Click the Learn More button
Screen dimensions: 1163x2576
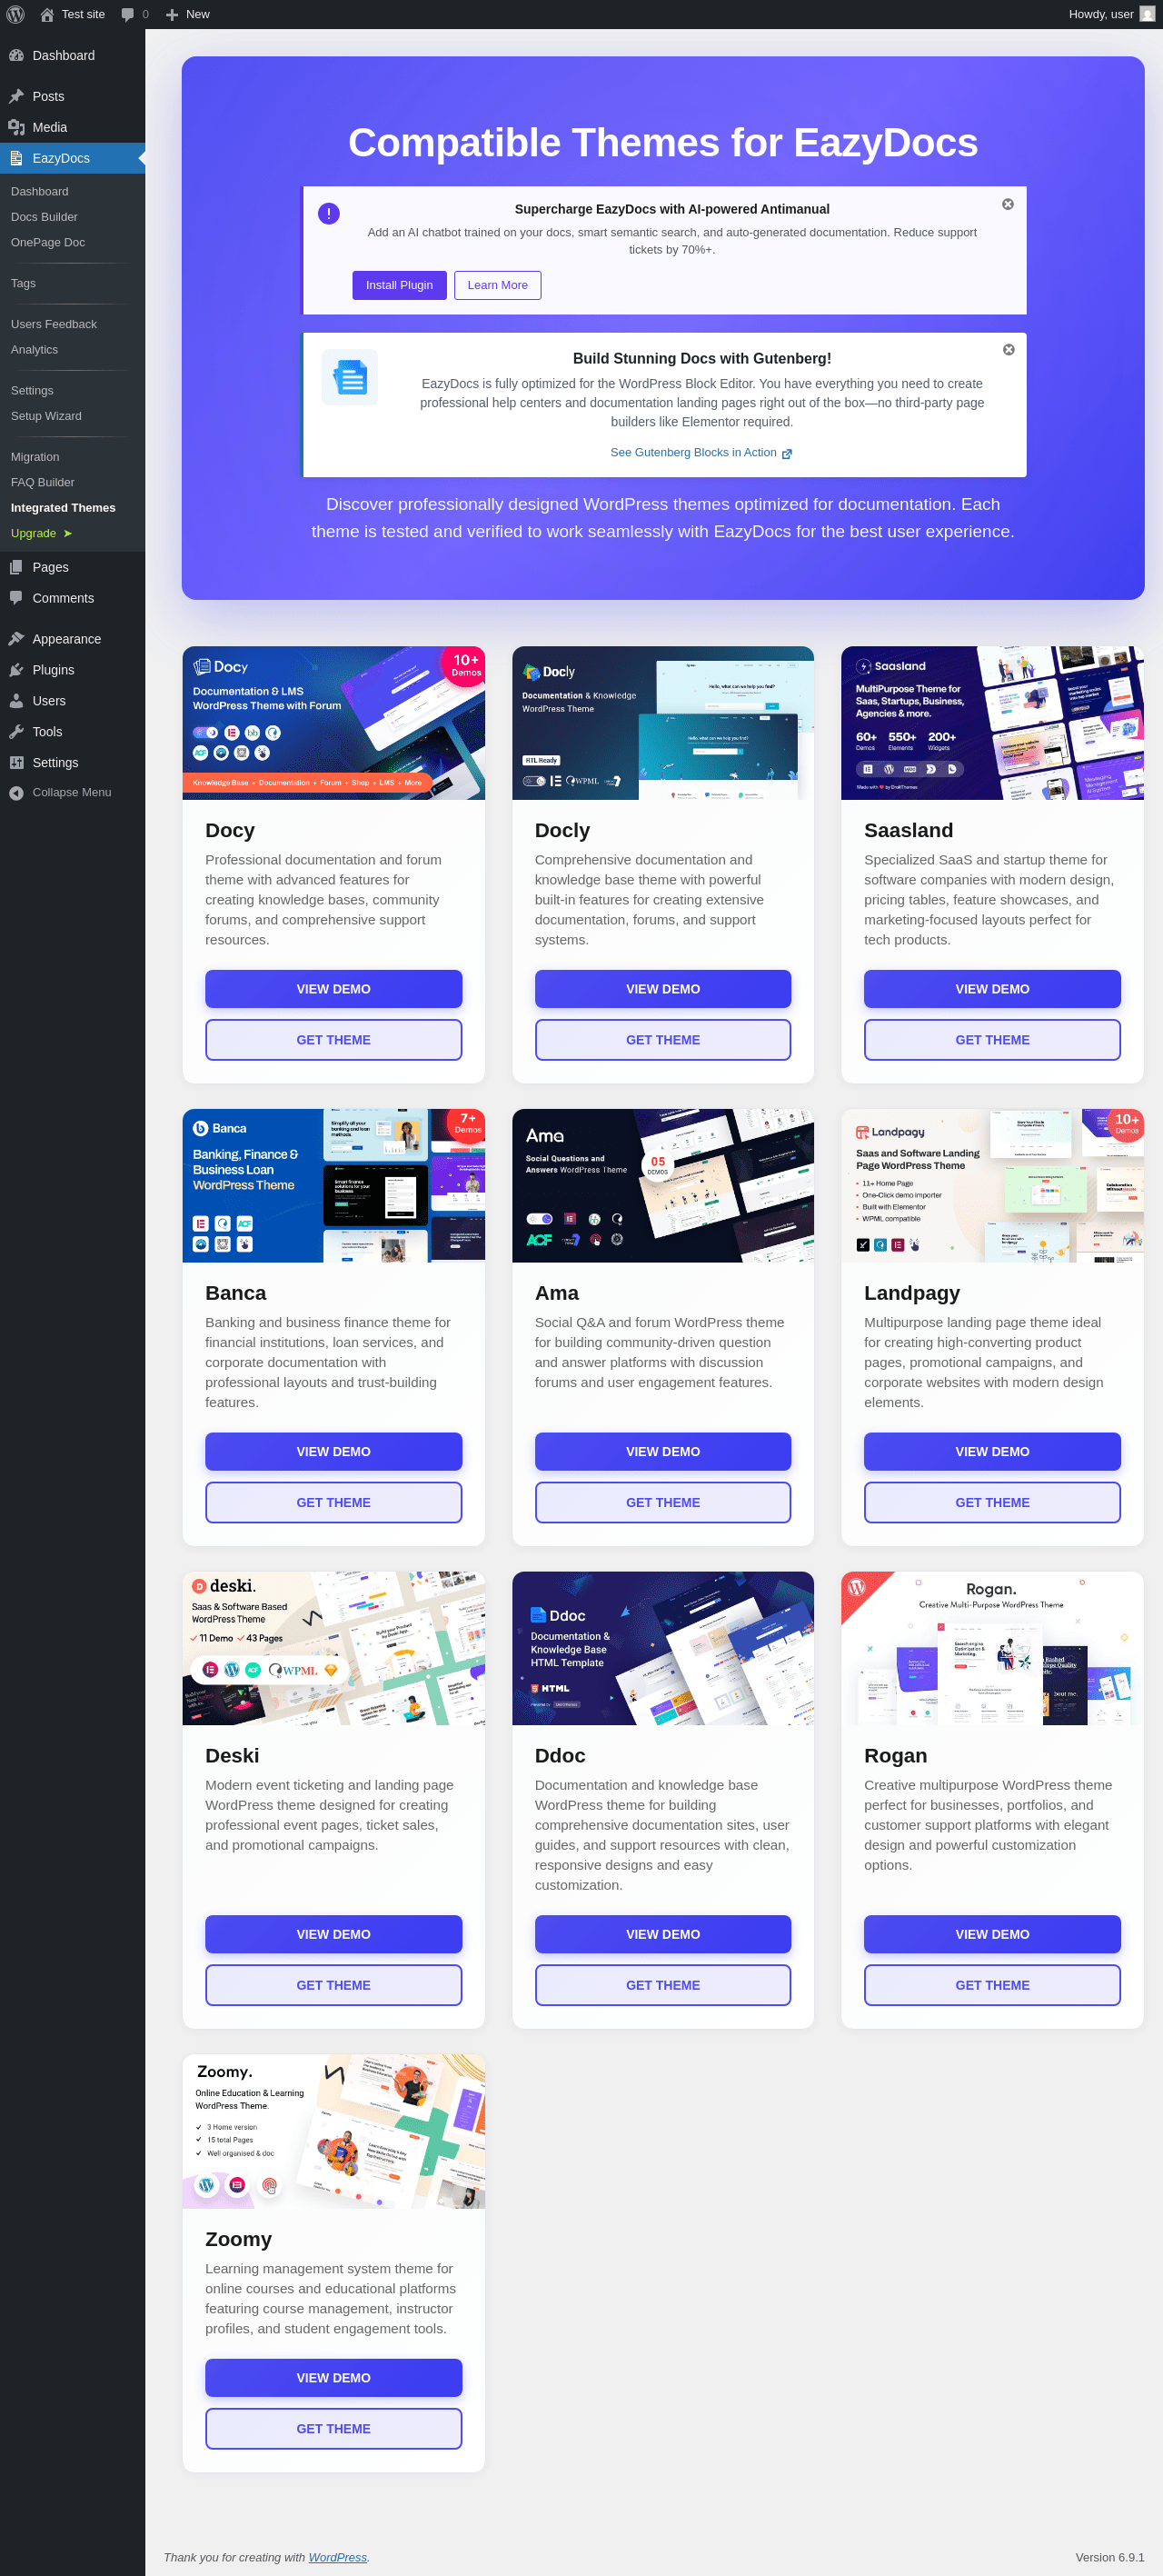497,285
